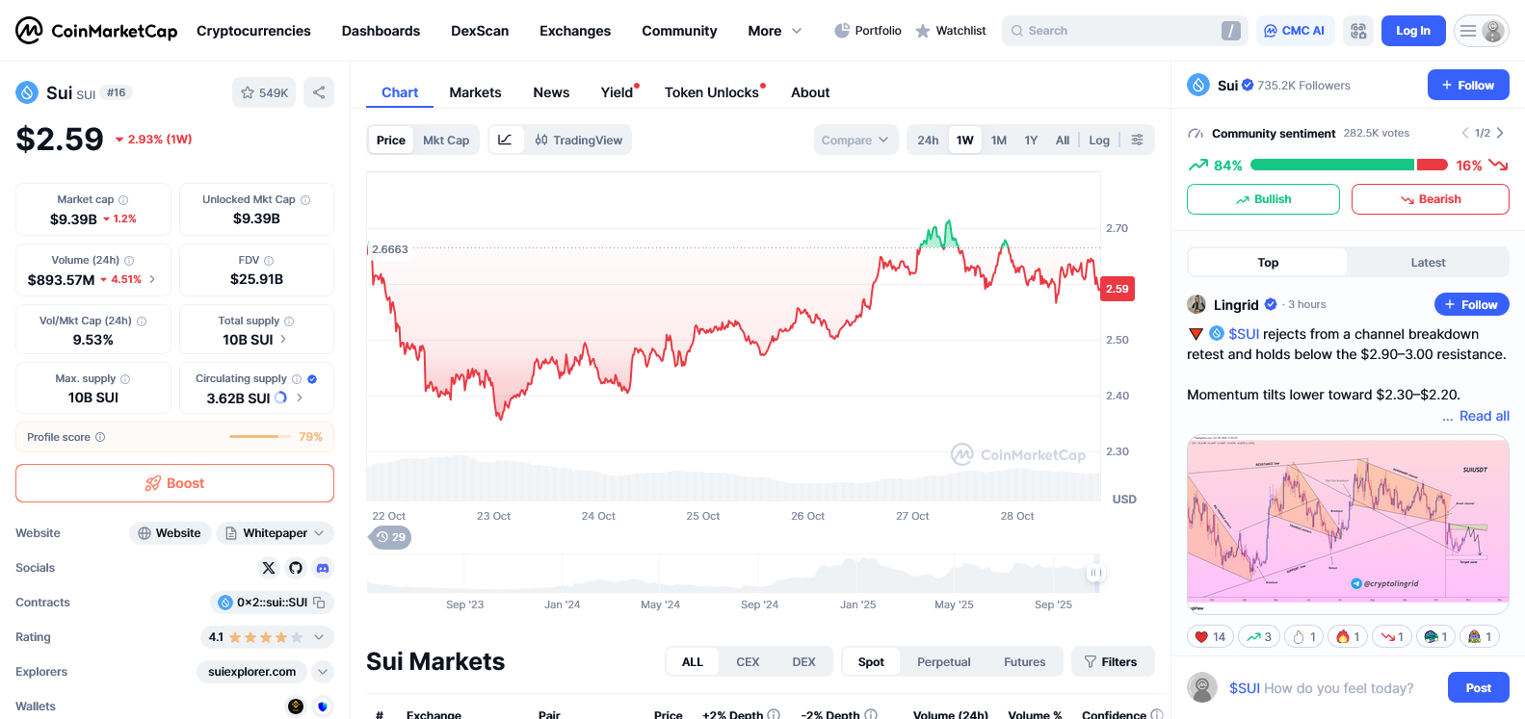
Task: Vote Bullish on community sentiment
Action: click(x=1263, y=199)
